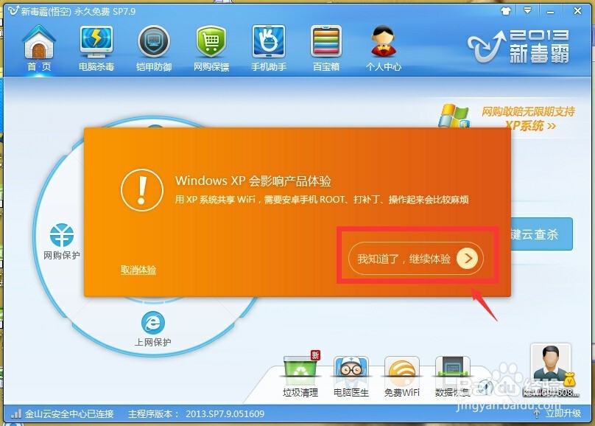This screenshot has width=595, height=426.
Task: Open the 手机助手 phone assistant
Action: [x=268, y=46]
